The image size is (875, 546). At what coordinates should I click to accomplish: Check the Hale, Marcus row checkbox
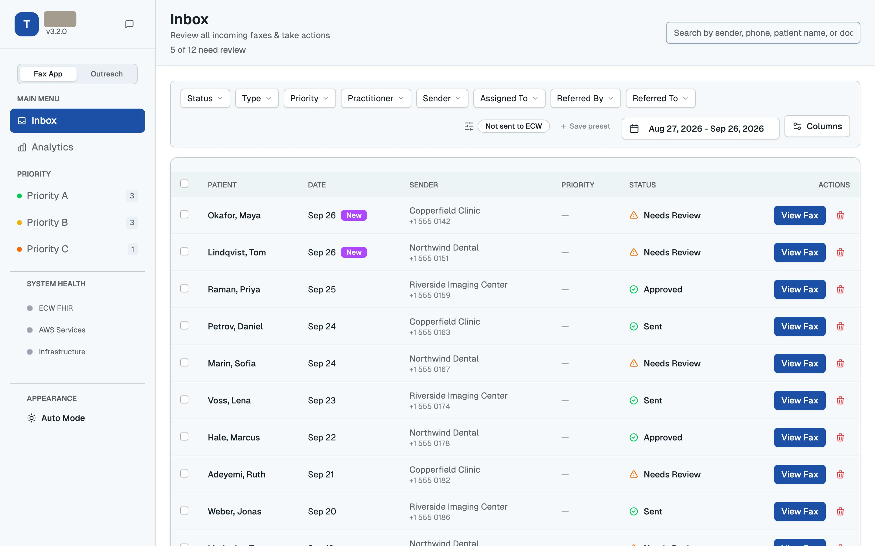click(x=184, y=436)
